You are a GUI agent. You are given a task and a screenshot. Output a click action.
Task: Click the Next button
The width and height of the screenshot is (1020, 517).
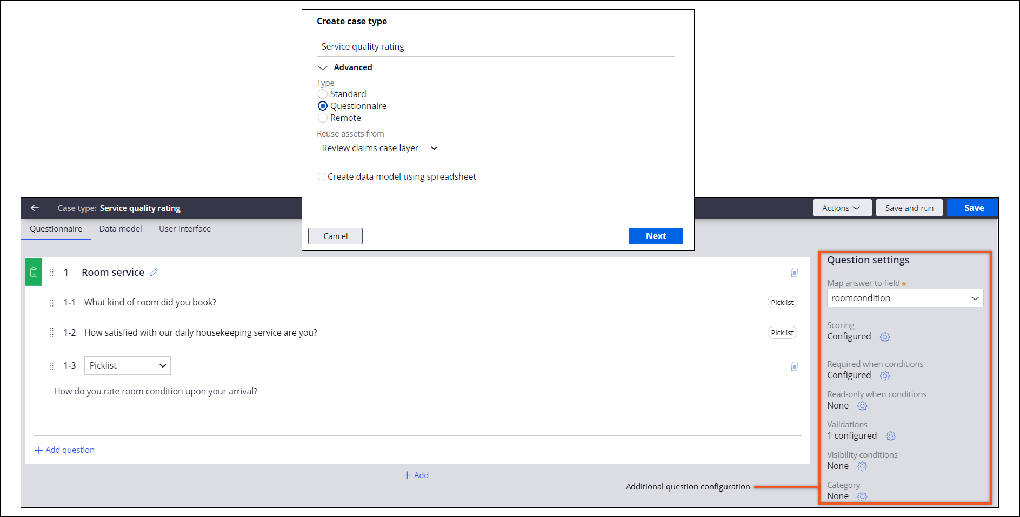click(655, 236)
